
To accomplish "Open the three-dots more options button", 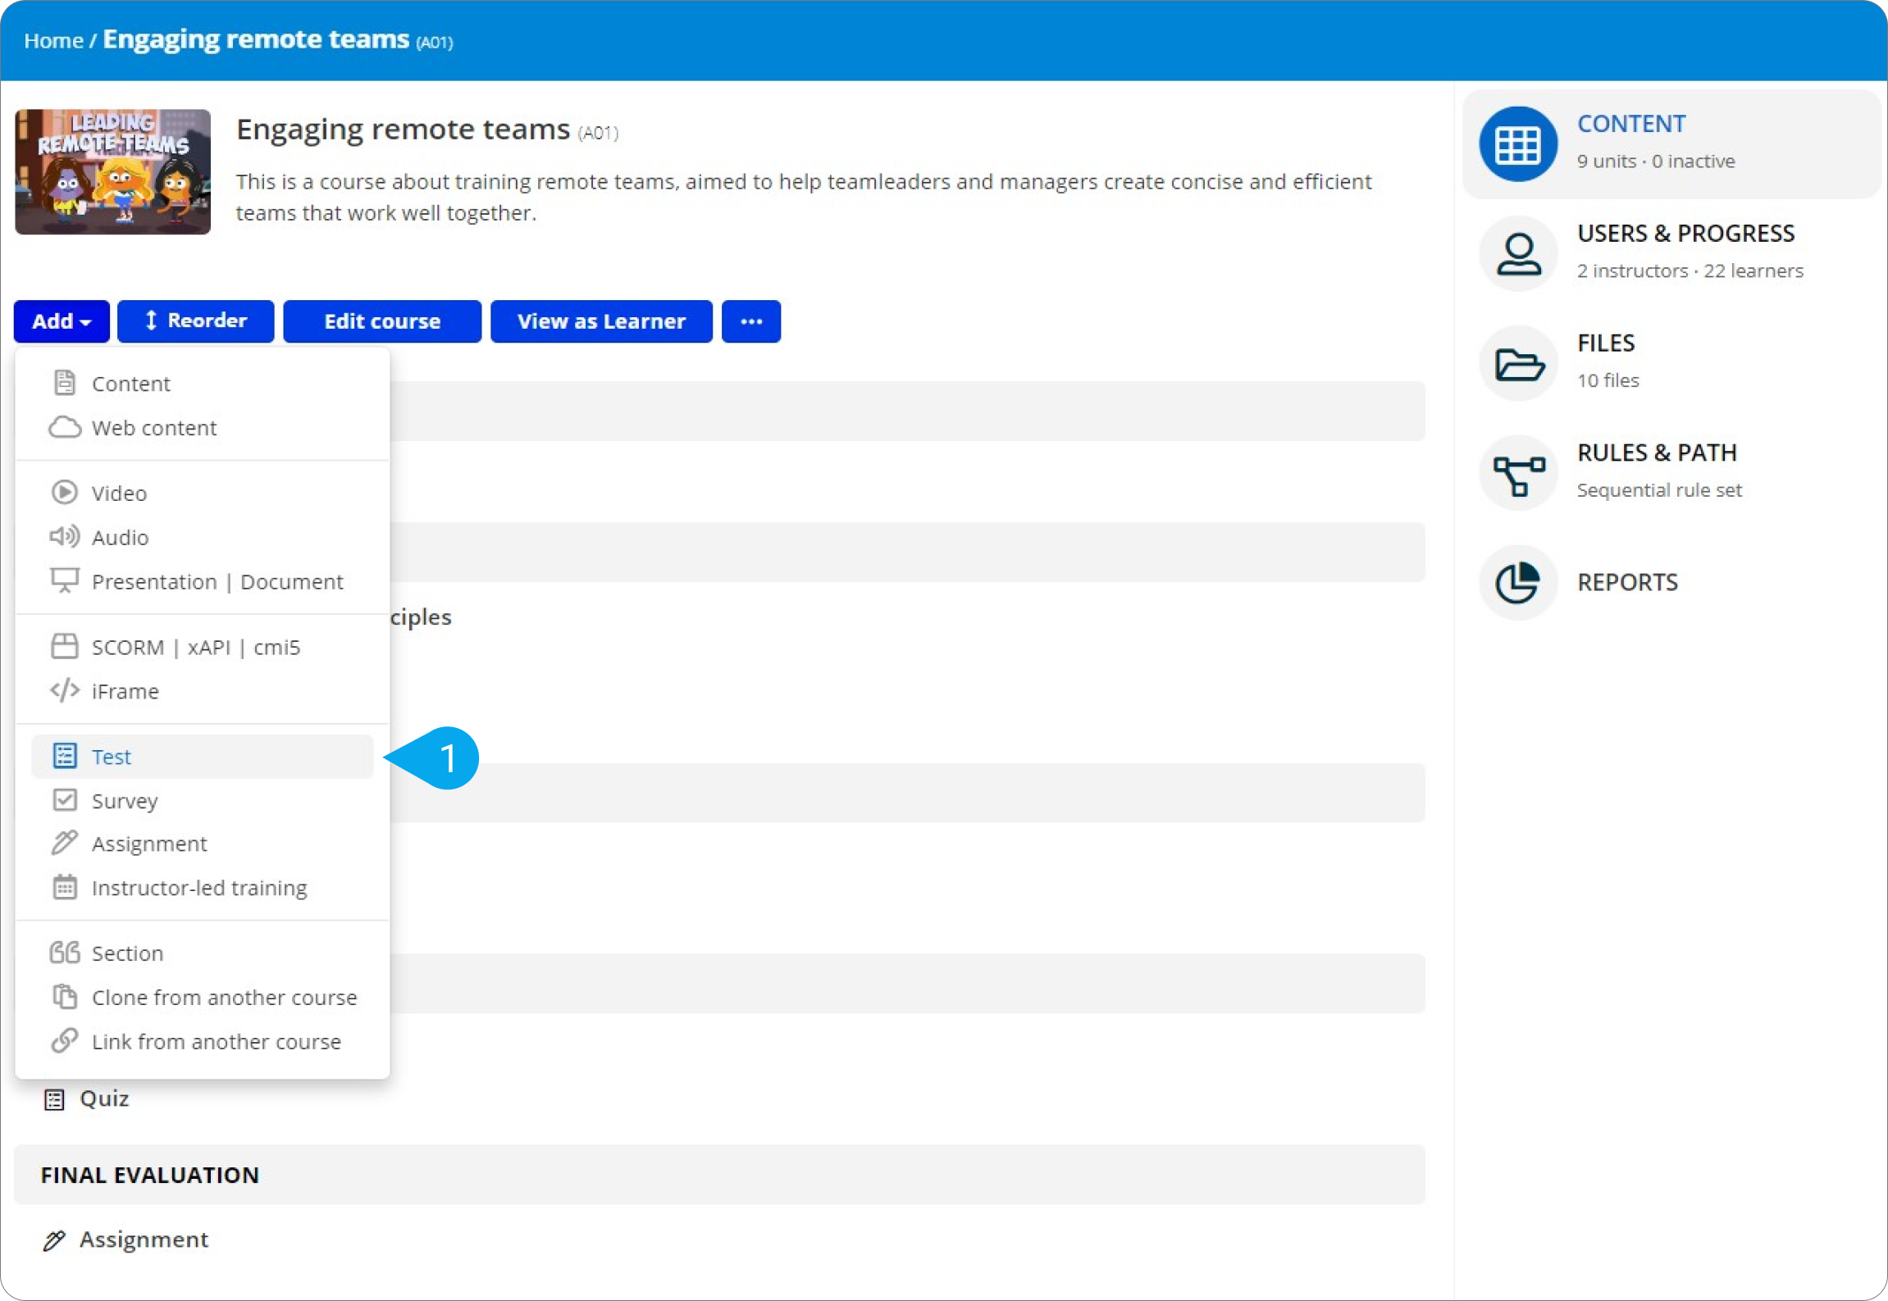I will tap(750, 321).
